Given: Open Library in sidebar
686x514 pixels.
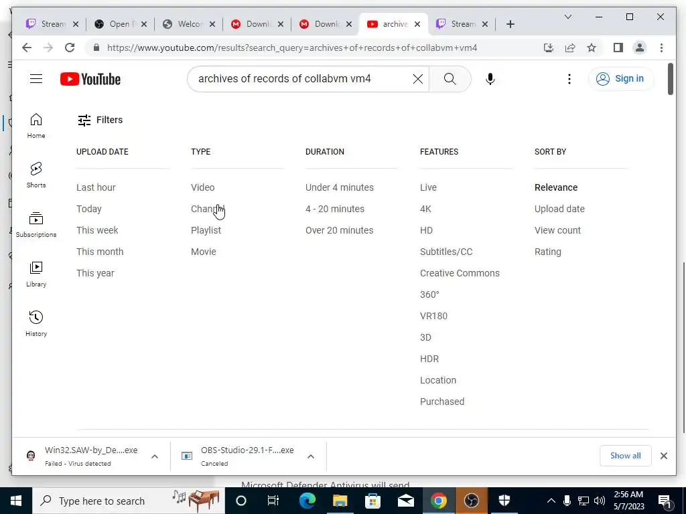Looking at the screenshot, I should (x=36, y=274).
